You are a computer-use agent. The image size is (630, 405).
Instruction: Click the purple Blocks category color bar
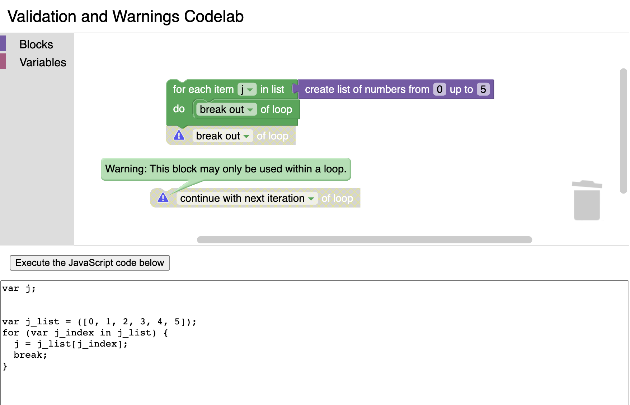pos(3,43)
